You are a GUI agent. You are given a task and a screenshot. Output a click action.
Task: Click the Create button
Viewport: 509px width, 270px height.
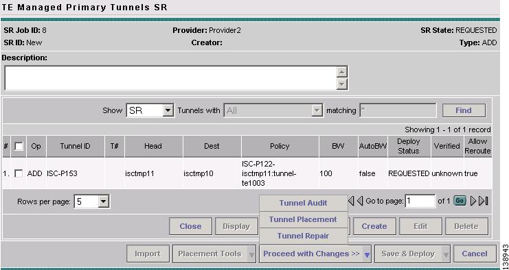(x=374, y=226)
